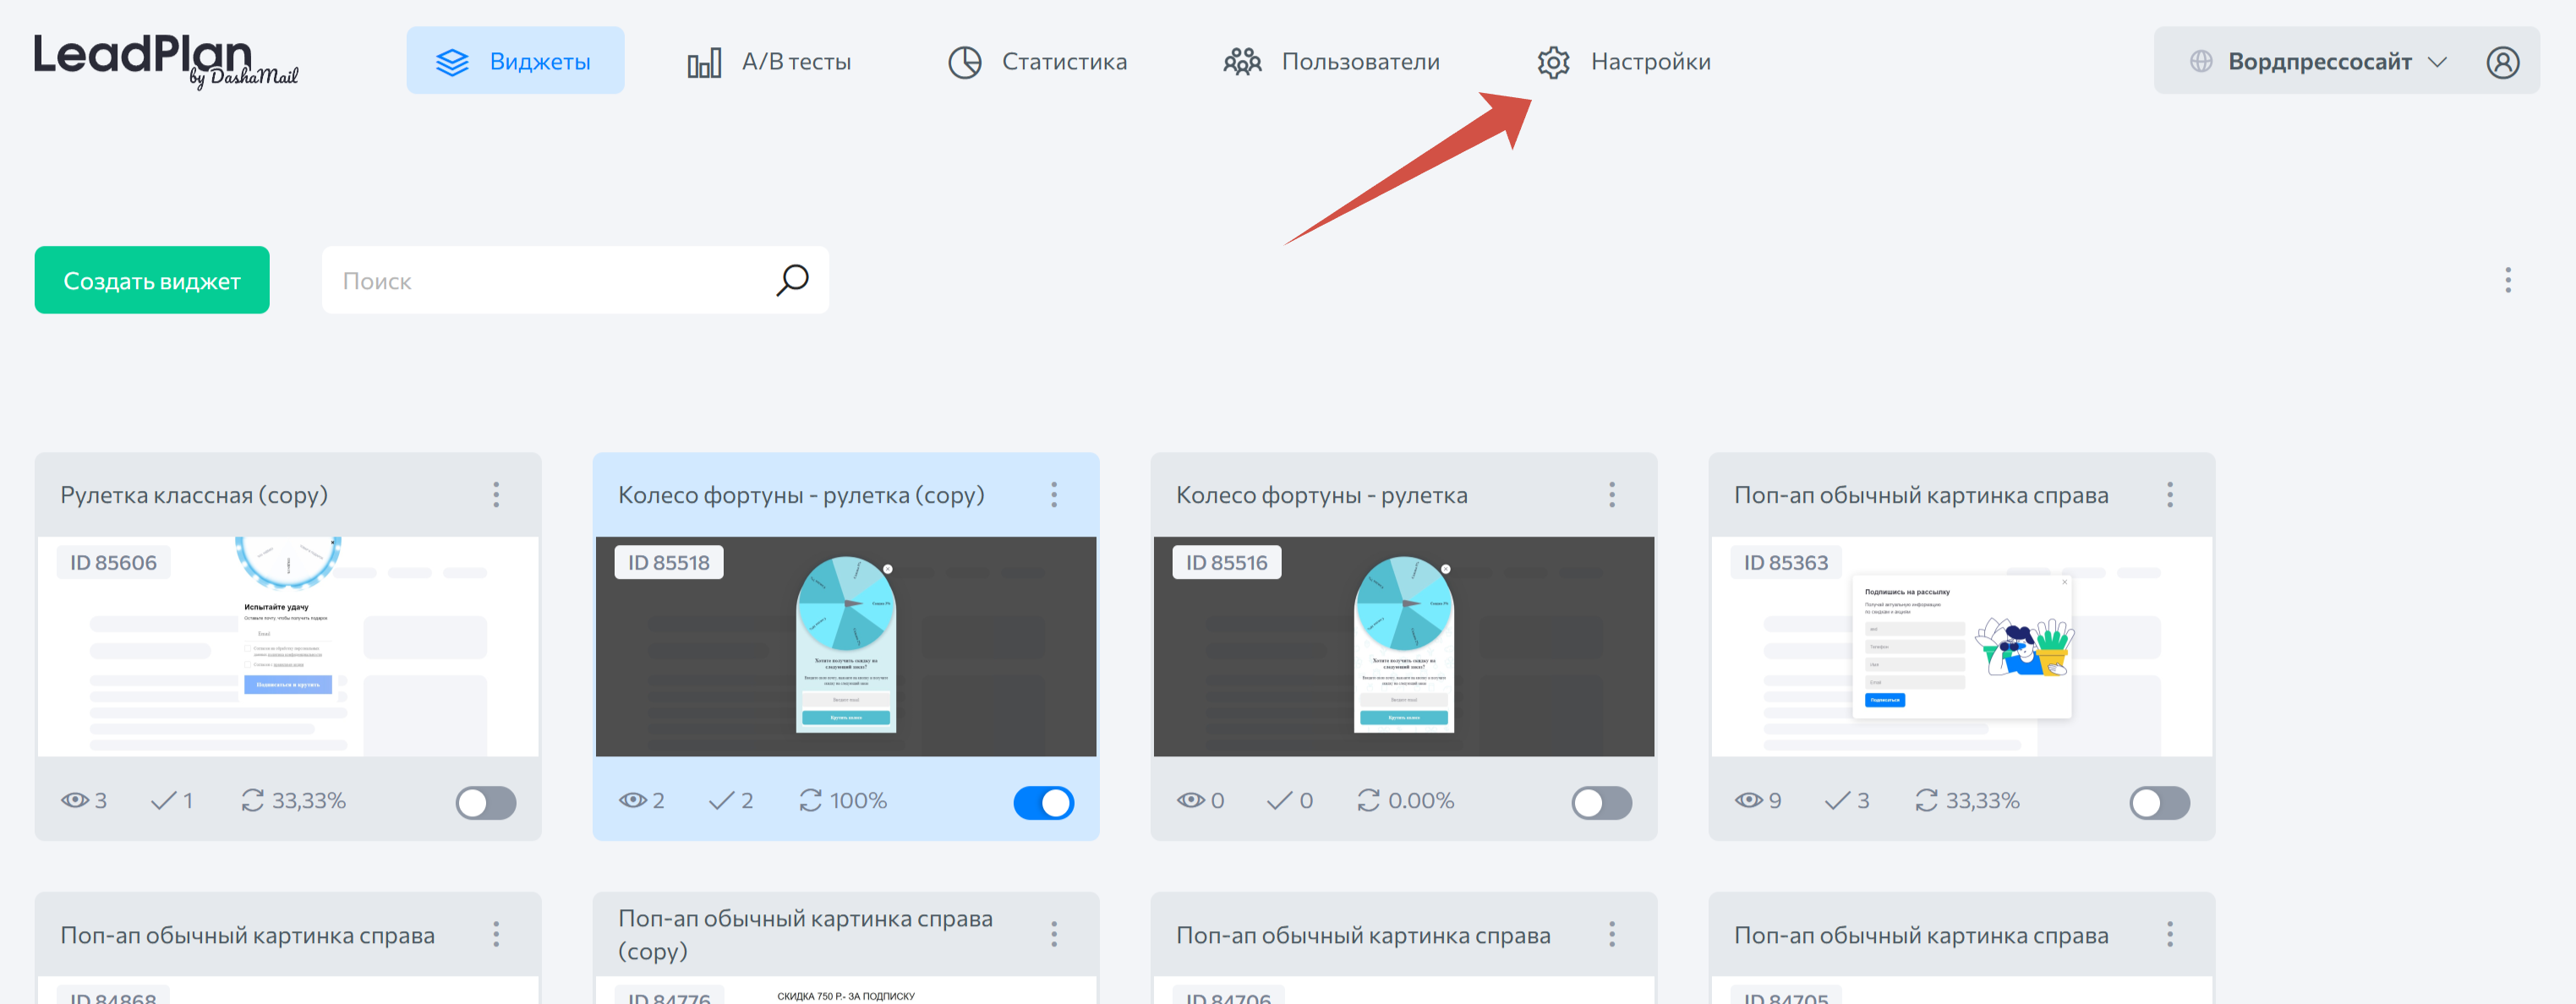2576x1004 pixels.
Task: Open widget title Рулетка классная (copy)
Action: tap(194, 495)
